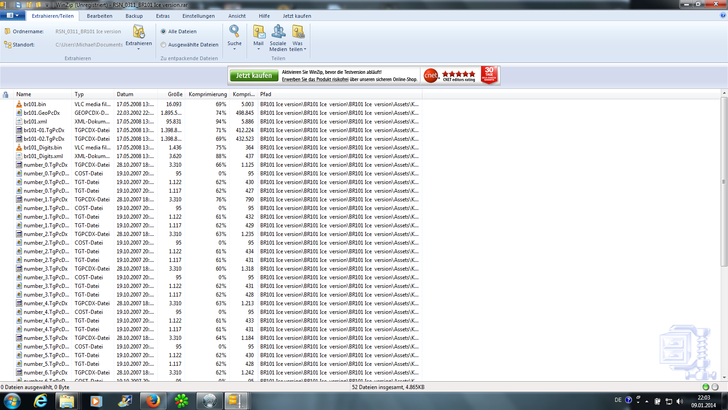This screenshot has width=728, height=410.
Task: Show hidden system tray icons
Action: [x=647, y=401]
